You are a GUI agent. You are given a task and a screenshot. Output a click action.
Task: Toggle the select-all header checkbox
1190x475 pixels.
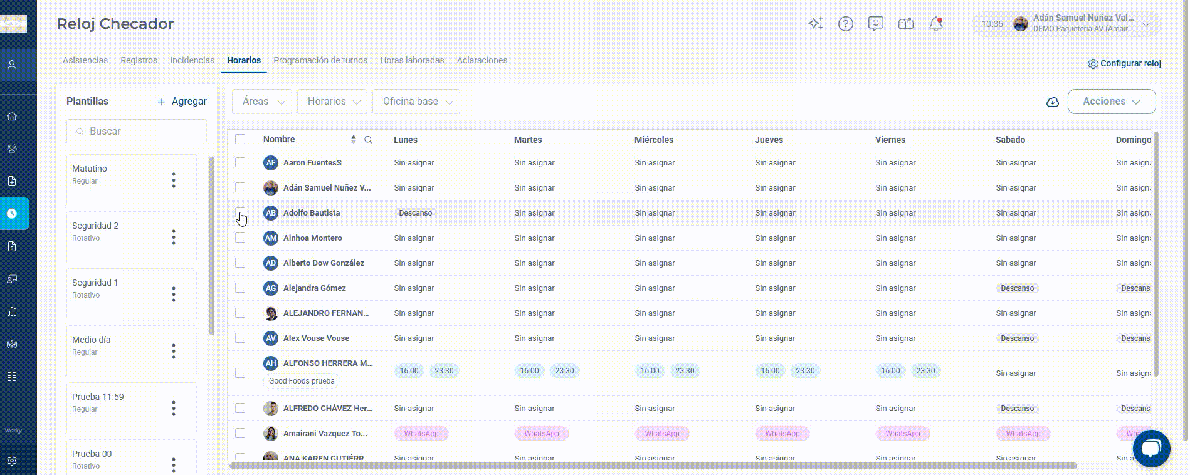240,139
